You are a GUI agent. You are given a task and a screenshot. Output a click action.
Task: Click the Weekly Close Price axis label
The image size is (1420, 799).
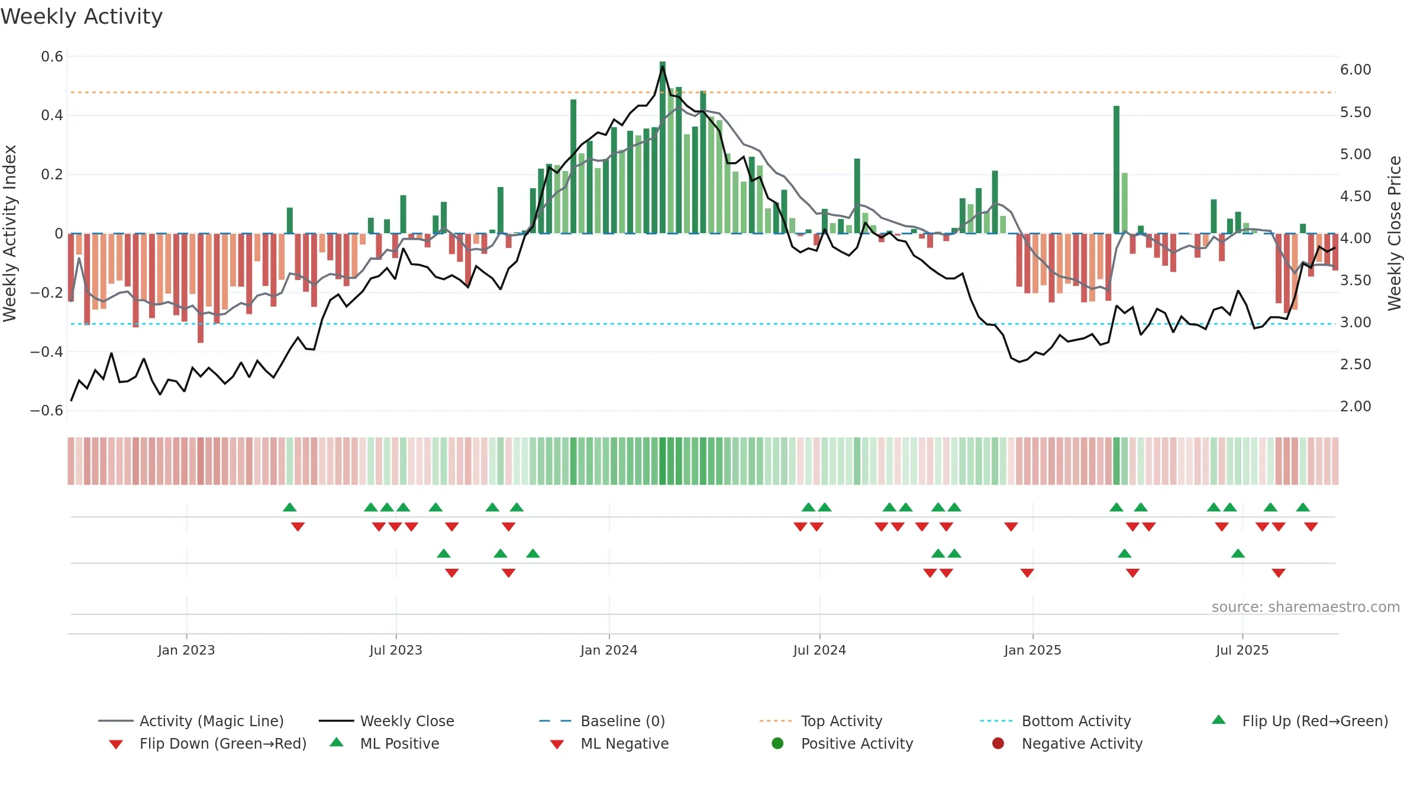pyautogui.click(x=1395, y=233)
